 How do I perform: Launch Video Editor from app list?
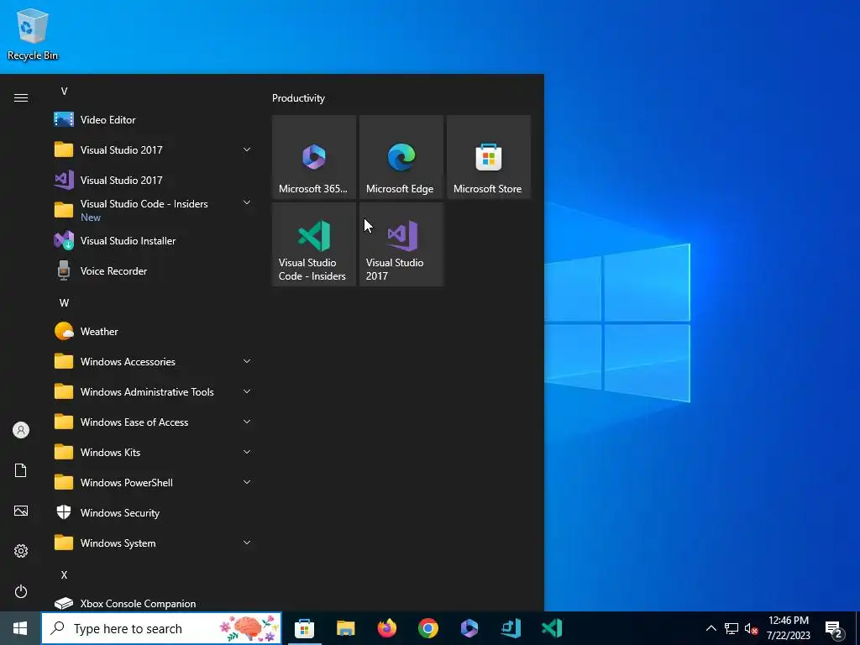click(x=154, y=119)
